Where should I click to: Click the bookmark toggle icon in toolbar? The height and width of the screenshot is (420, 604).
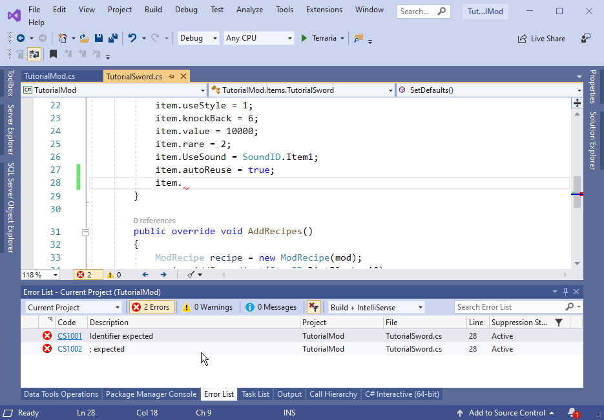(54, 54)
